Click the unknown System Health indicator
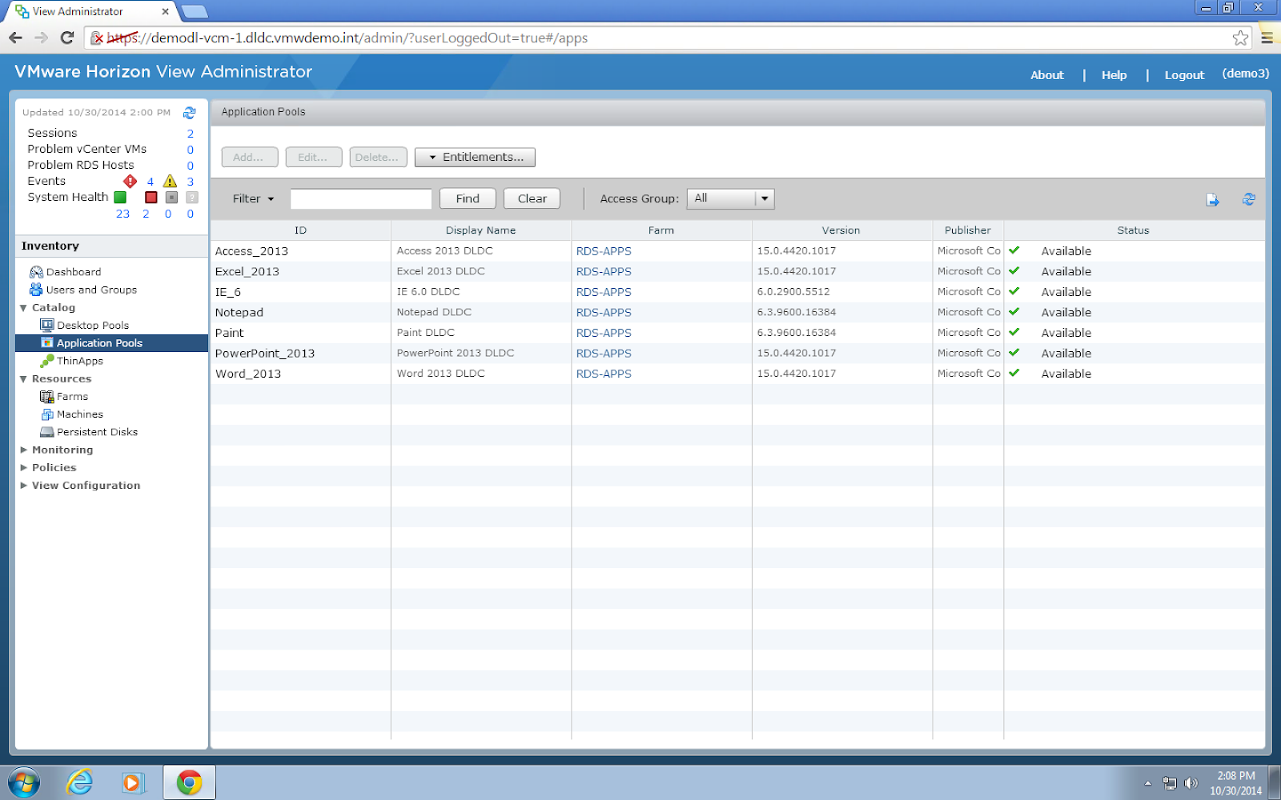Screen dimensions: 1281x800 click(192, 198)
